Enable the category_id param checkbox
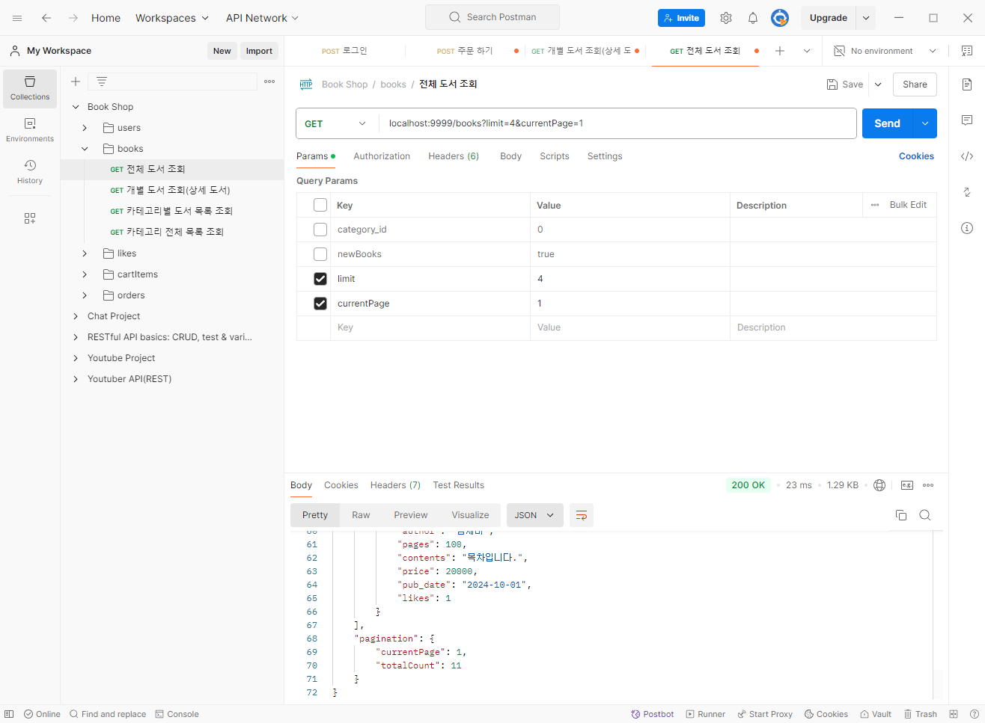 coord(320,230)
